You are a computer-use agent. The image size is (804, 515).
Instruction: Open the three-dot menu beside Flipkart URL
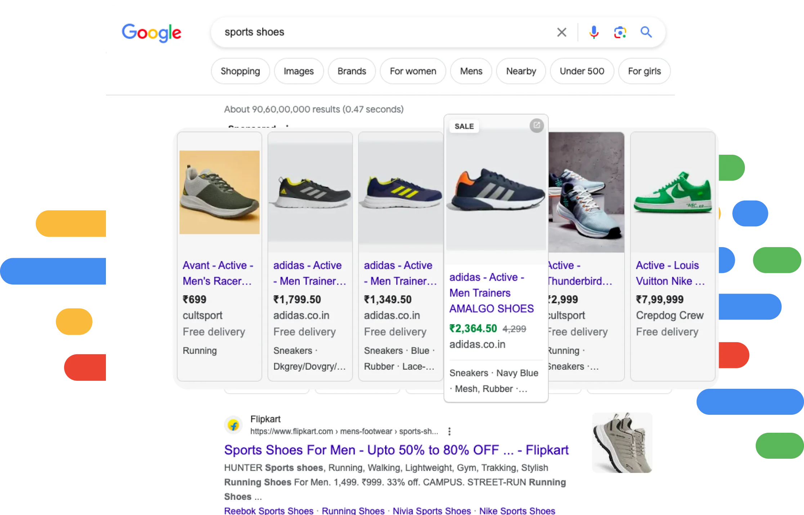point(449,431)
